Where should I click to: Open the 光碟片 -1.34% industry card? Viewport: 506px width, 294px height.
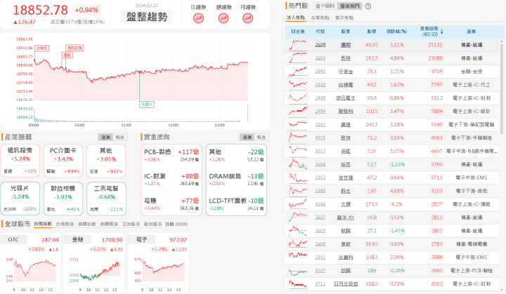point(20,199)
